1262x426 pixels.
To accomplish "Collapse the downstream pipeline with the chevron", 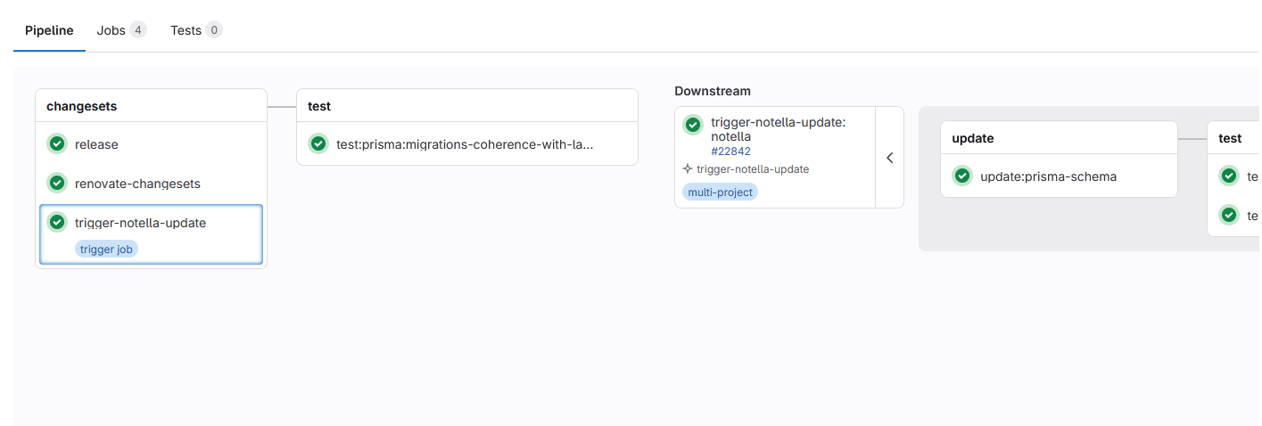I will tap(889, 158).
